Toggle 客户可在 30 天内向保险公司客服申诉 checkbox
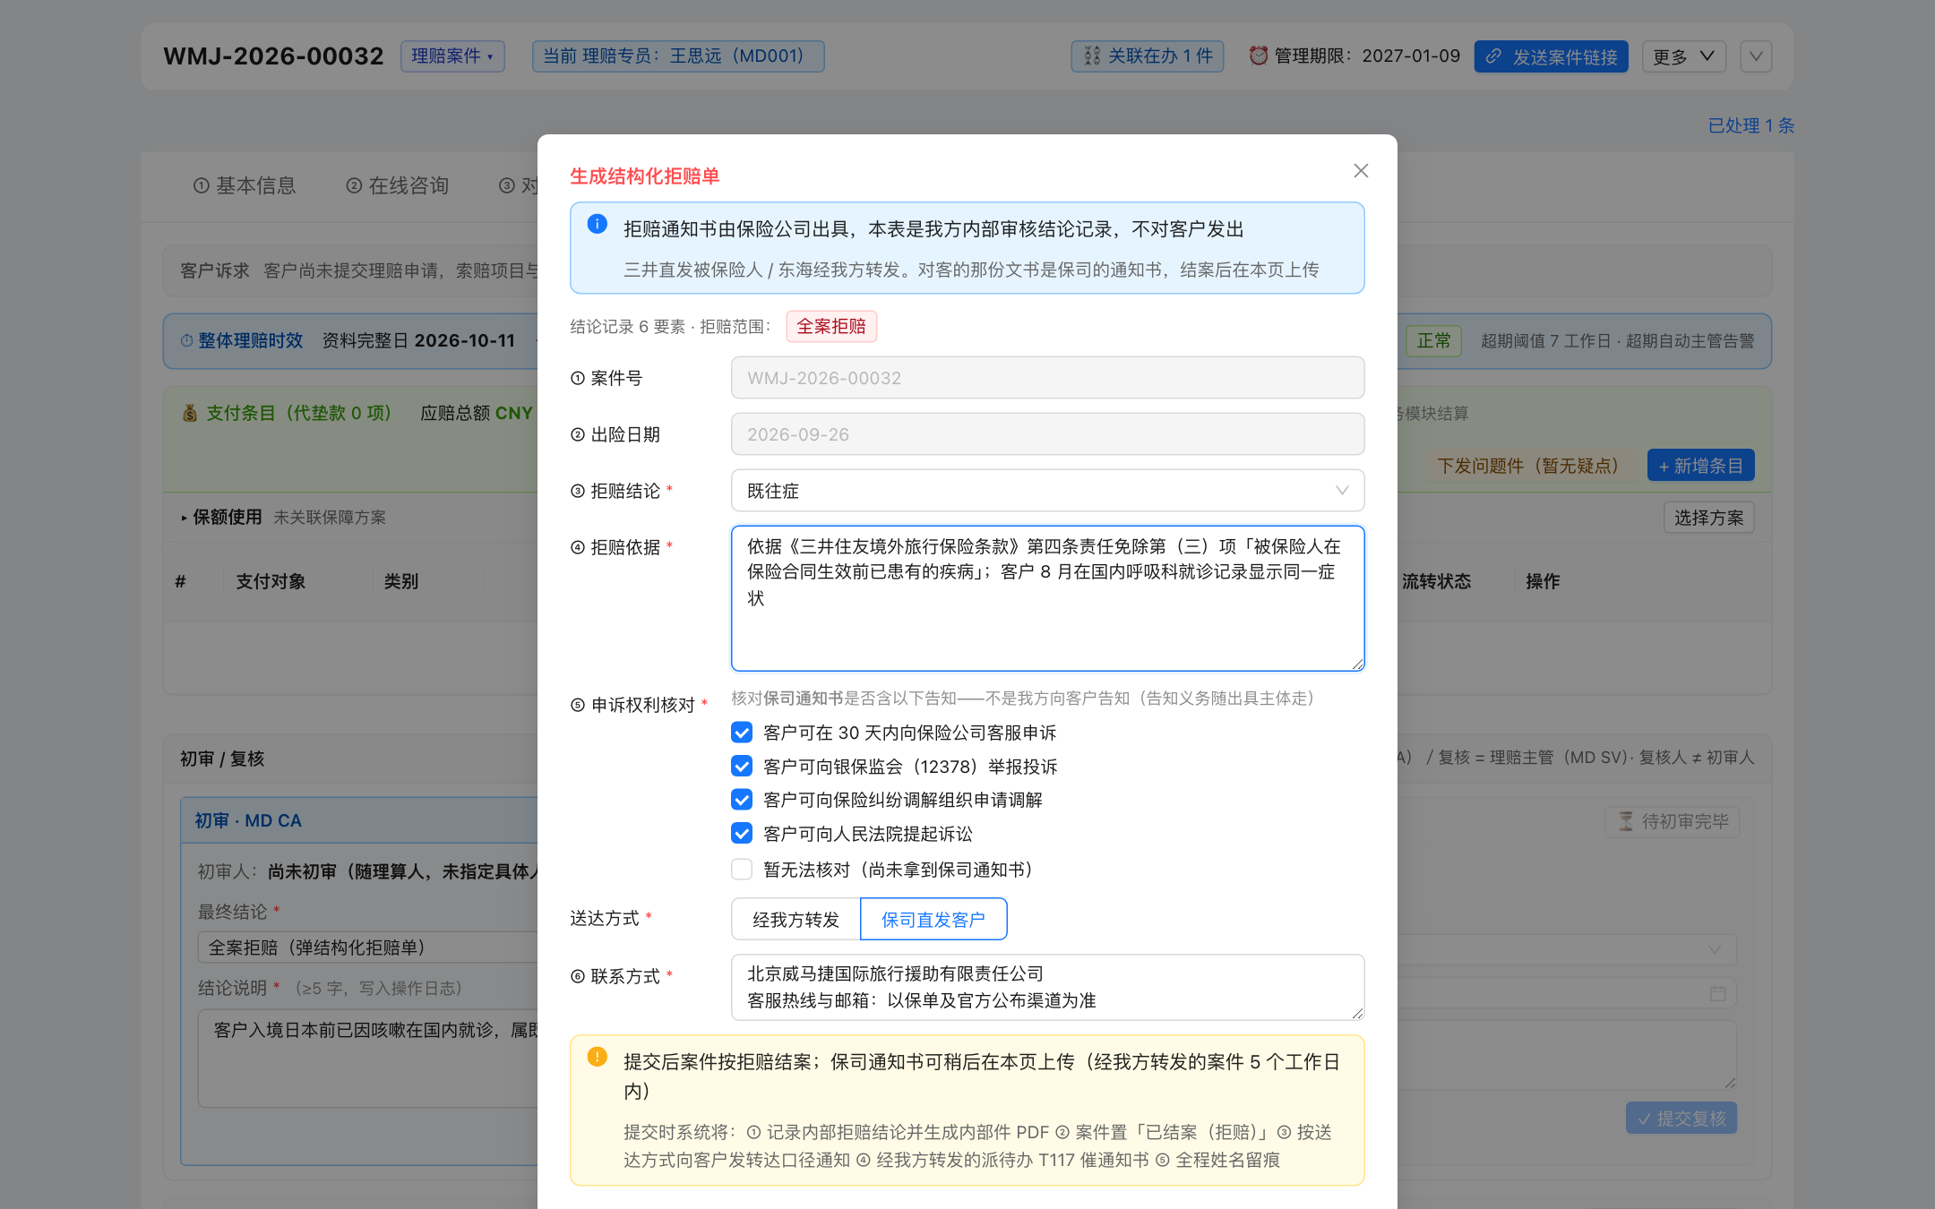1935x1209 pixels. pyautogui.click(x=742, y=733)
